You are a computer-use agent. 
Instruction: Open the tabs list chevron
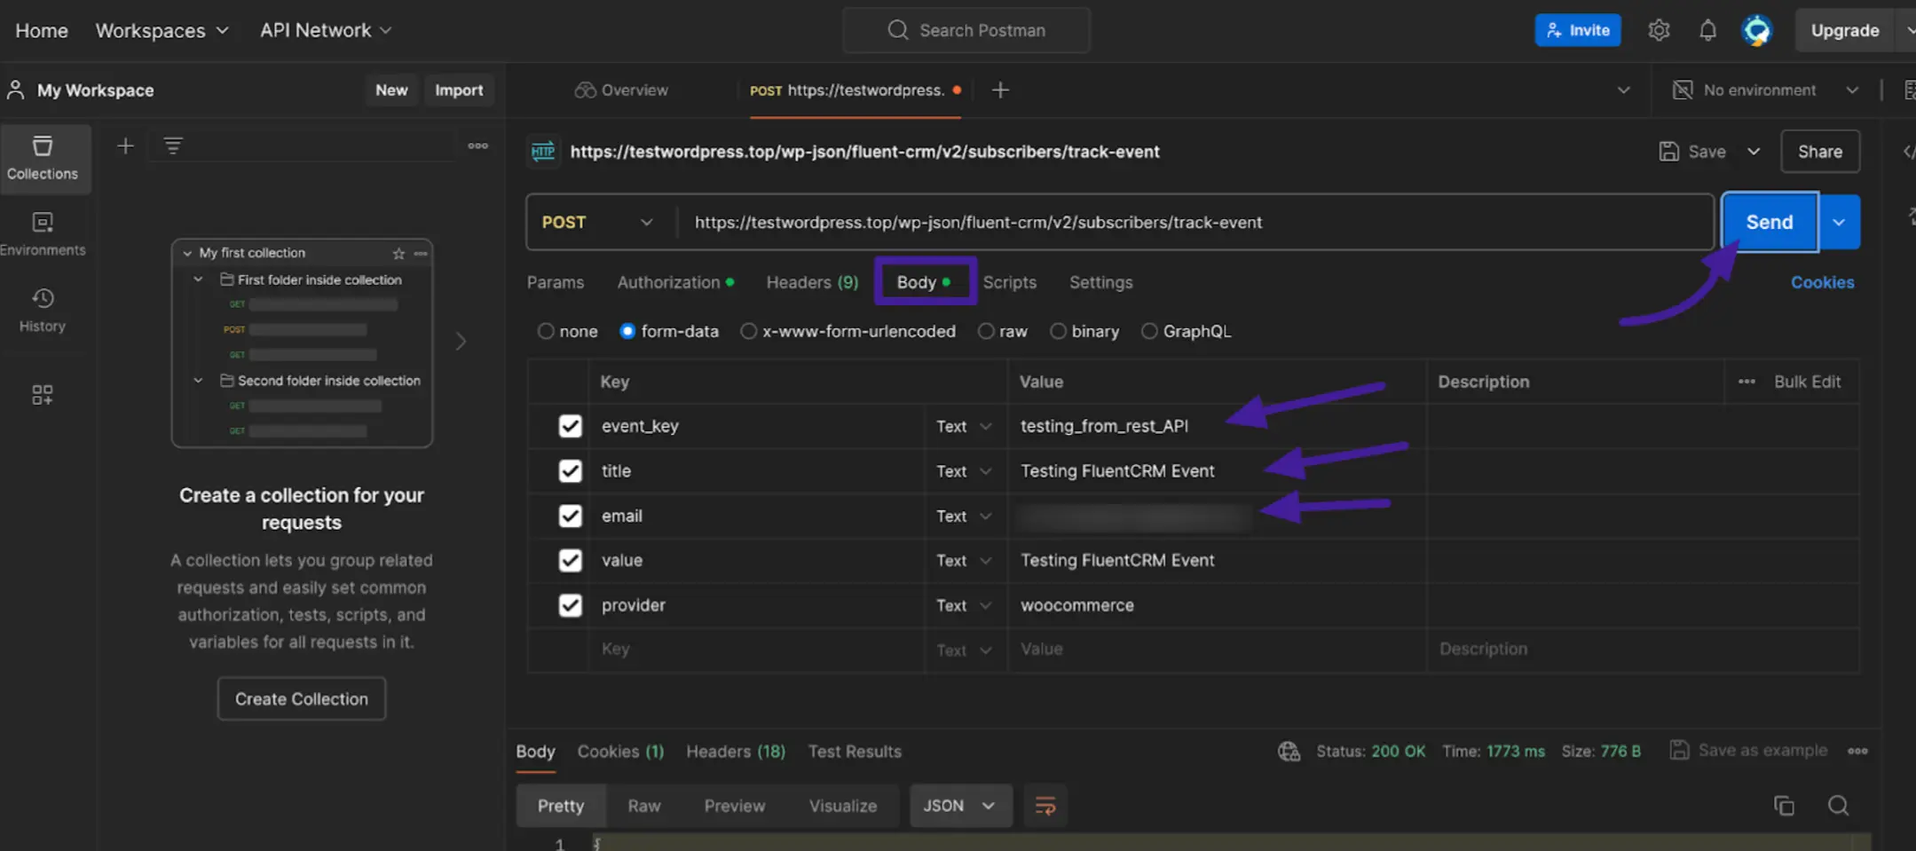pos(1623,90)
